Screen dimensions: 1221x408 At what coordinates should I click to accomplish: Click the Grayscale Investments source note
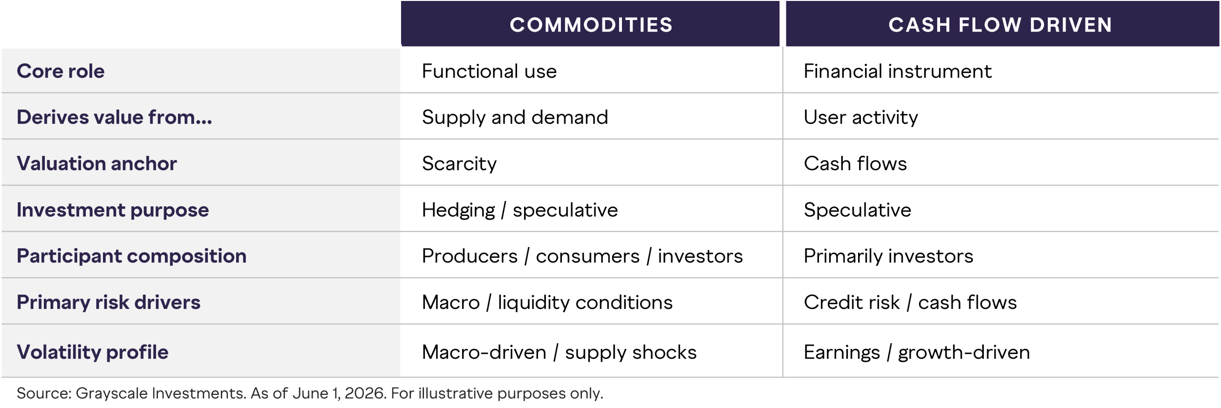(310, 393)
